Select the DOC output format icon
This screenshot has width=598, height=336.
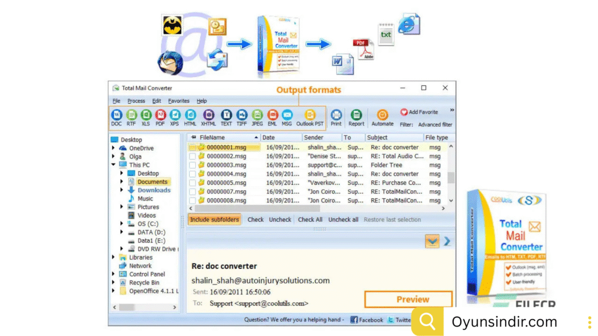coord(116,115)
